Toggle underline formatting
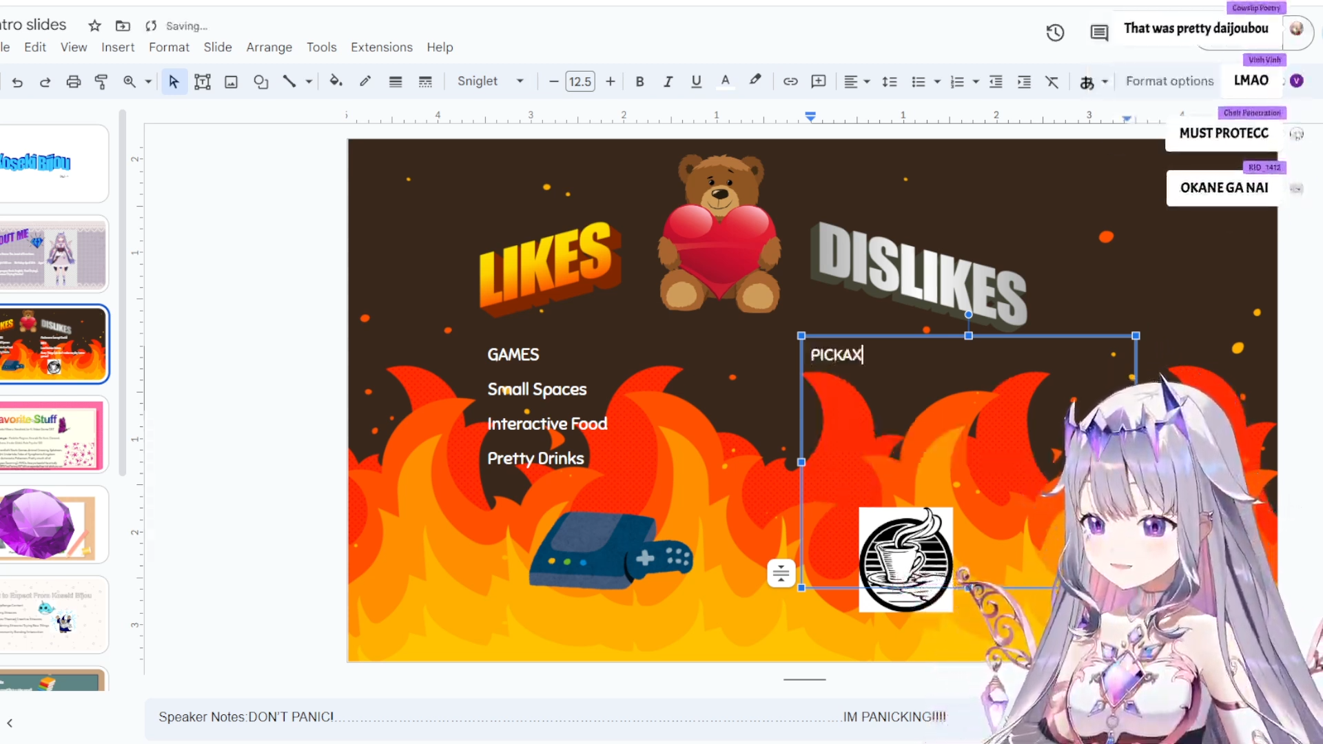1323x744 pixels. pyautogui.click(x=696, y=81)
